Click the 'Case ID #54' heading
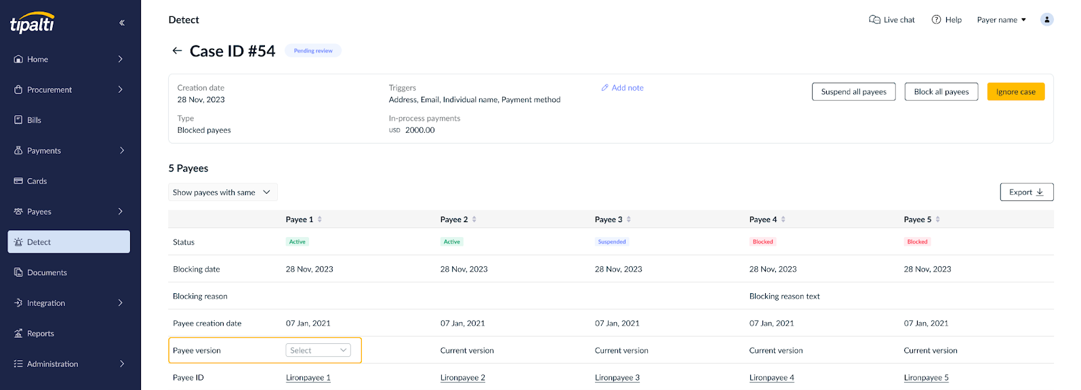Viewport: 1081px width, 390px height. coord(232,51)
